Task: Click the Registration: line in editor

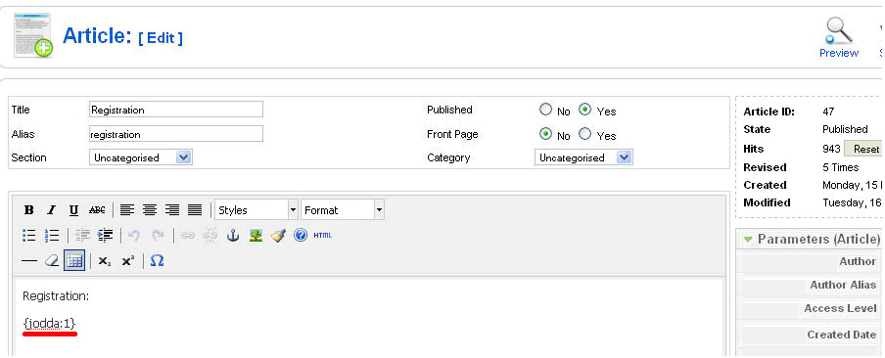Action: pyautogui.click(x=56, y=296)
